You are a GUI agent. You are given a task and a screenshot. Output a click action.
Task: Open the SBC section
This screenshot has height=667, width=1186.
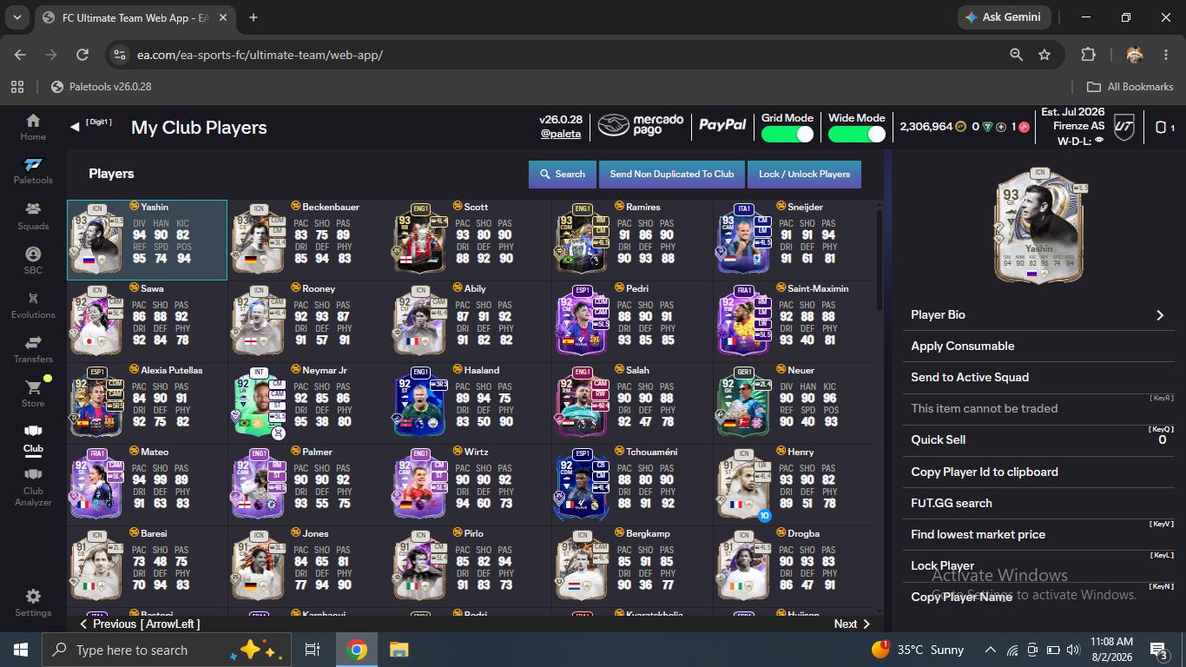pyautogui.click(x=33, y=260)
